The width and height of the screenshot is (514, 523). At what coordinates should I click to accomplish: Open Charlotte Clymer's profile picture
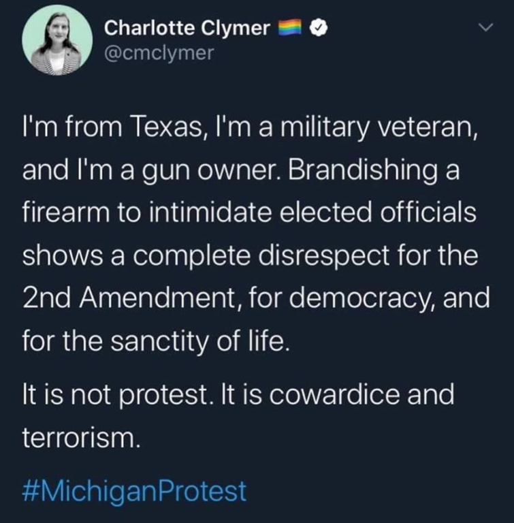pos(57,43)
